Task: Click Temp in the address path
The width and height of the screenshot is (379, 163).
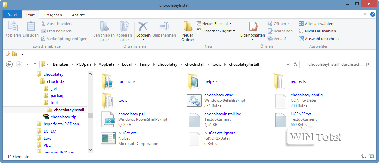Action: tap(144, 64)
